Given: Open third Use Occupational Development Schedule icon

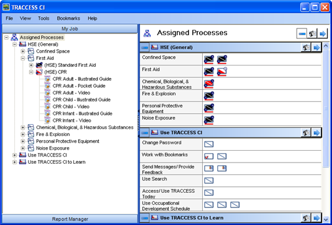Looking at the screenshot, I should pyautogui.click(x=235, y=205).
